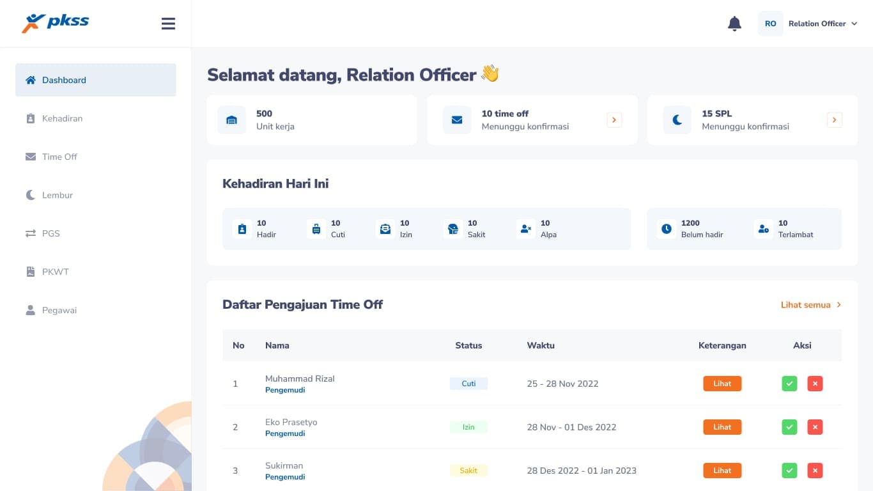
Task: Select the name Muhammad Rizal
Action: coord(300,378)
